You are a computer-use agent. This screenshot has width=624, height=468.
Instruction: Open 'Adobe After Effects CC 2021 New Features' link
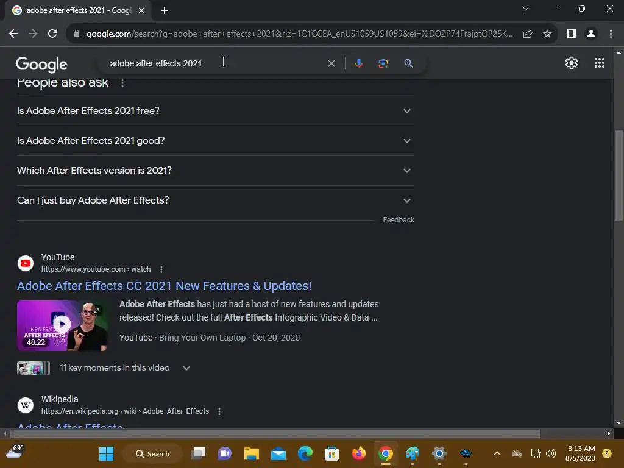[164, 286]
